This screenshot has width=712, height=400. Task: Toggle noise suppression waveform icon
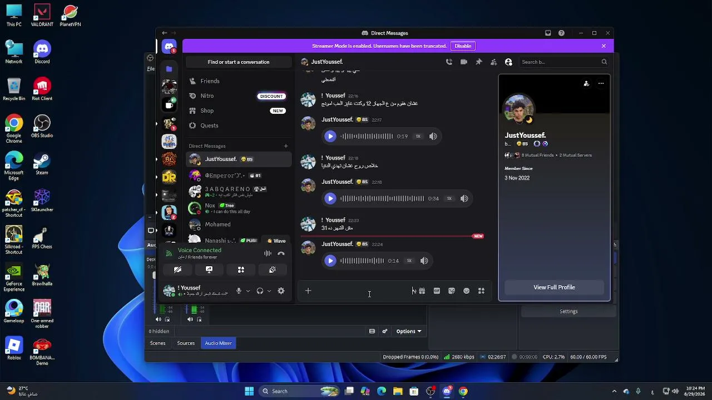click(x=268, y=253)
